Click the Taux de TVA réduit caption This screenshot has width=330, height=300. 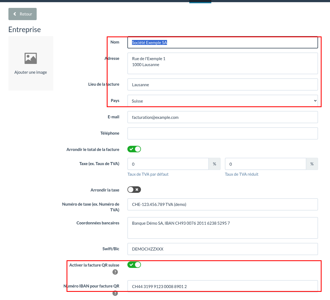(242, 174)
